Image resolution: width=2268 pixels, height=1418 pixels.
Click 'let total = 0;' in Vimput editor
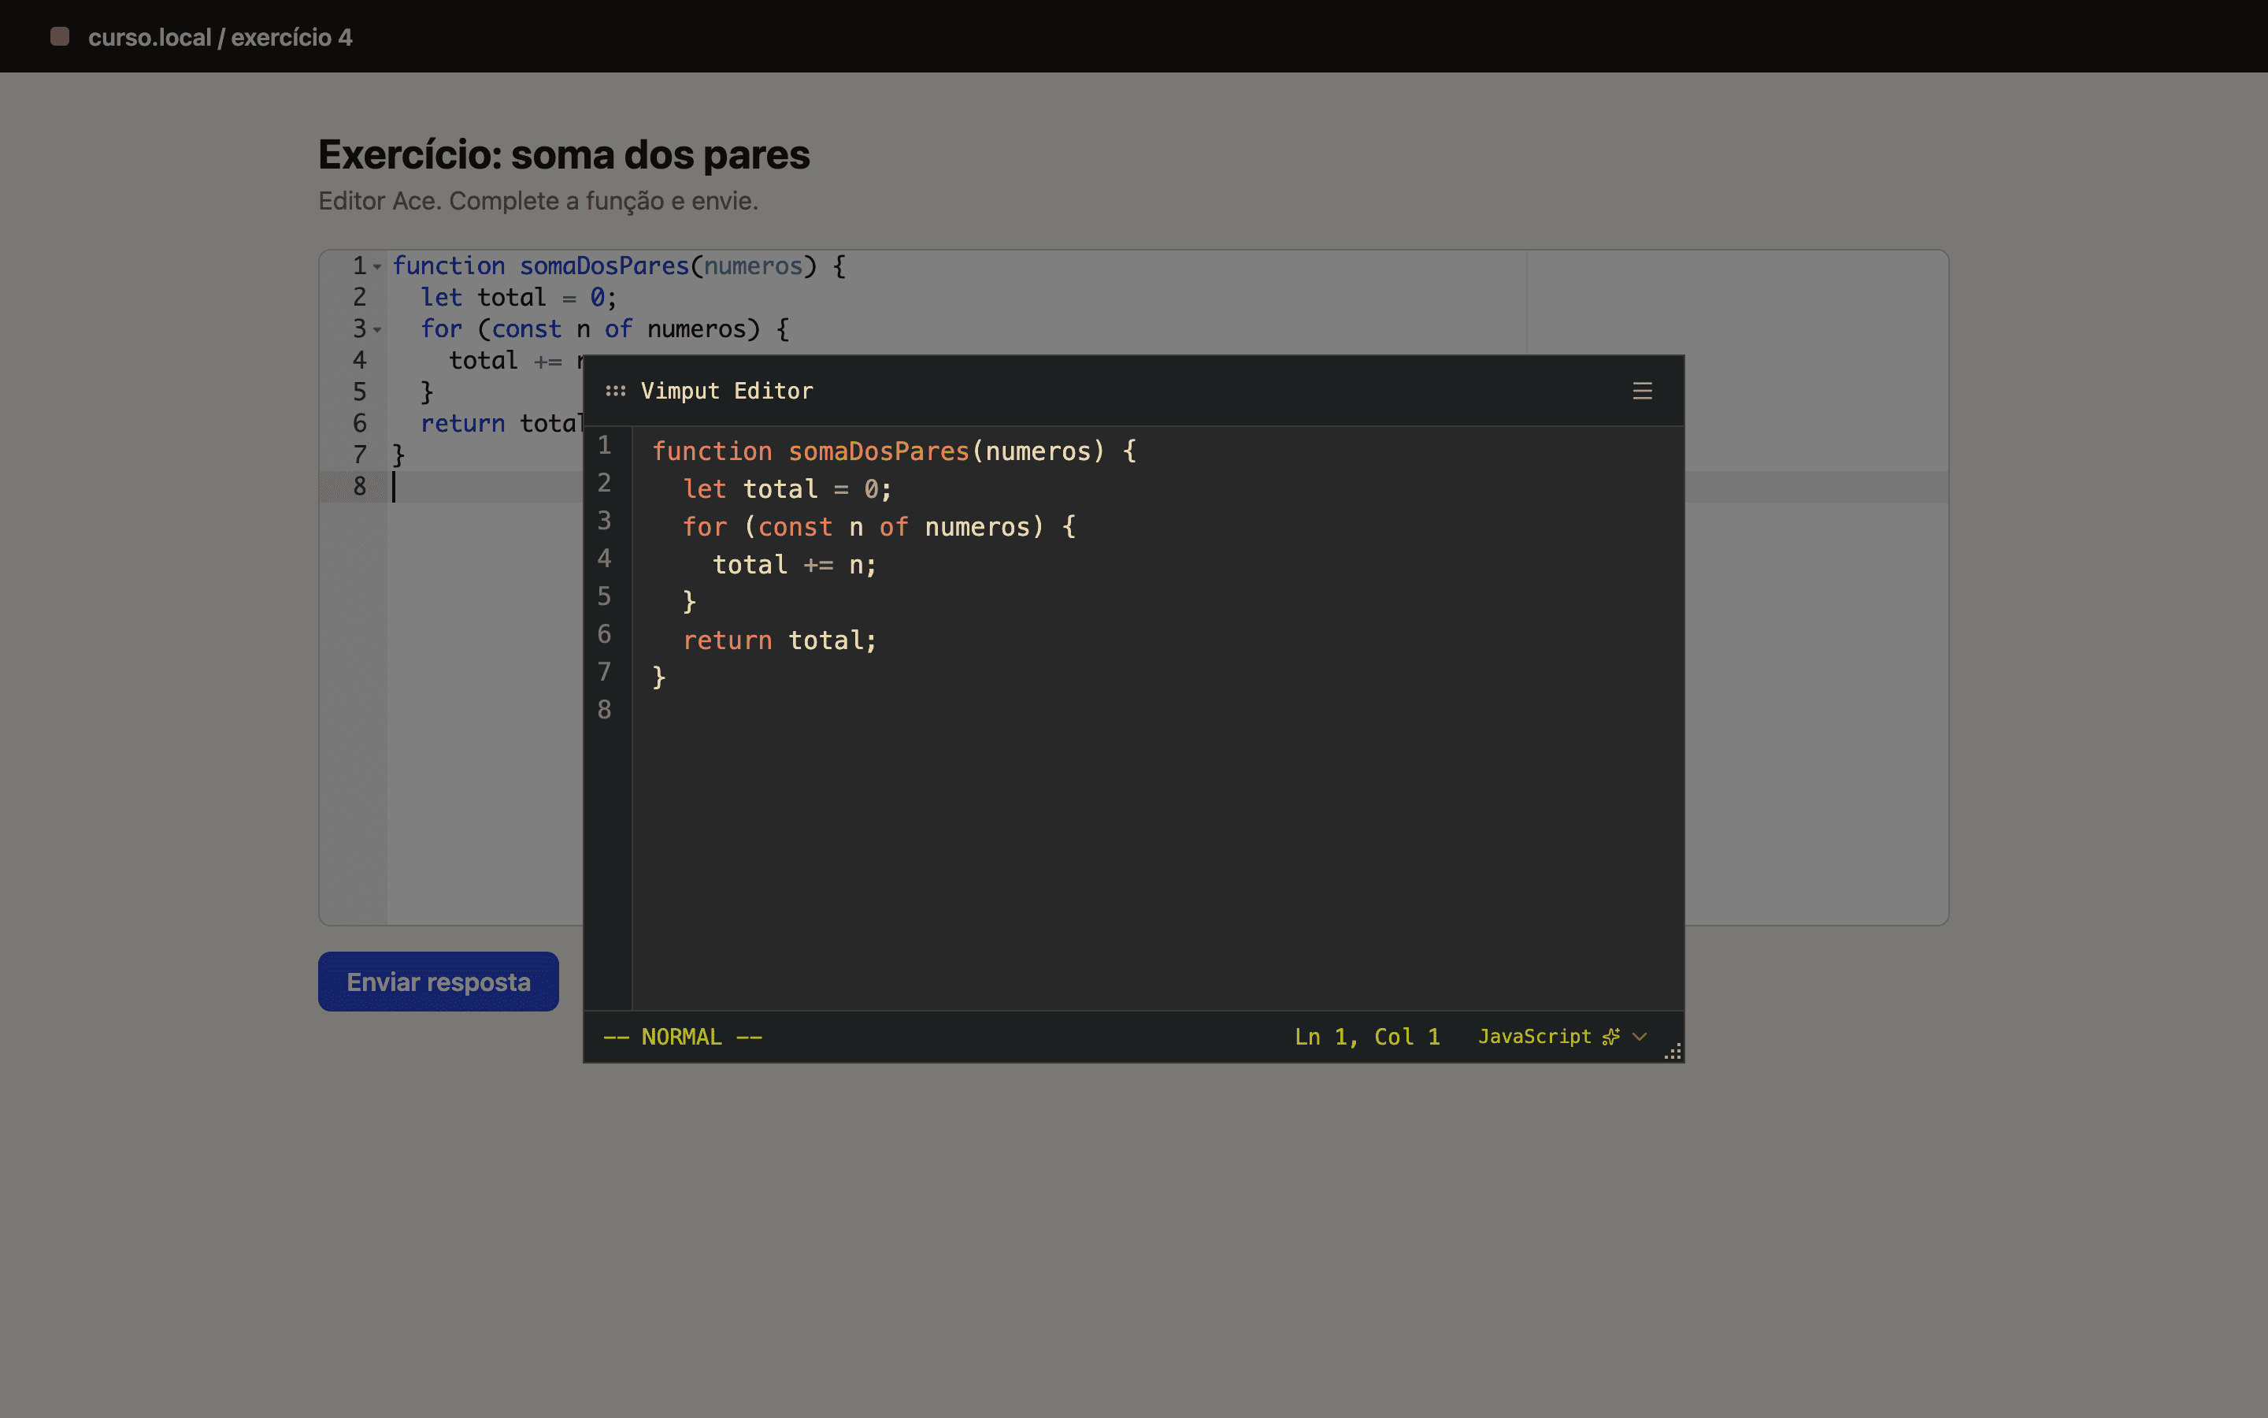pos(787,488)
